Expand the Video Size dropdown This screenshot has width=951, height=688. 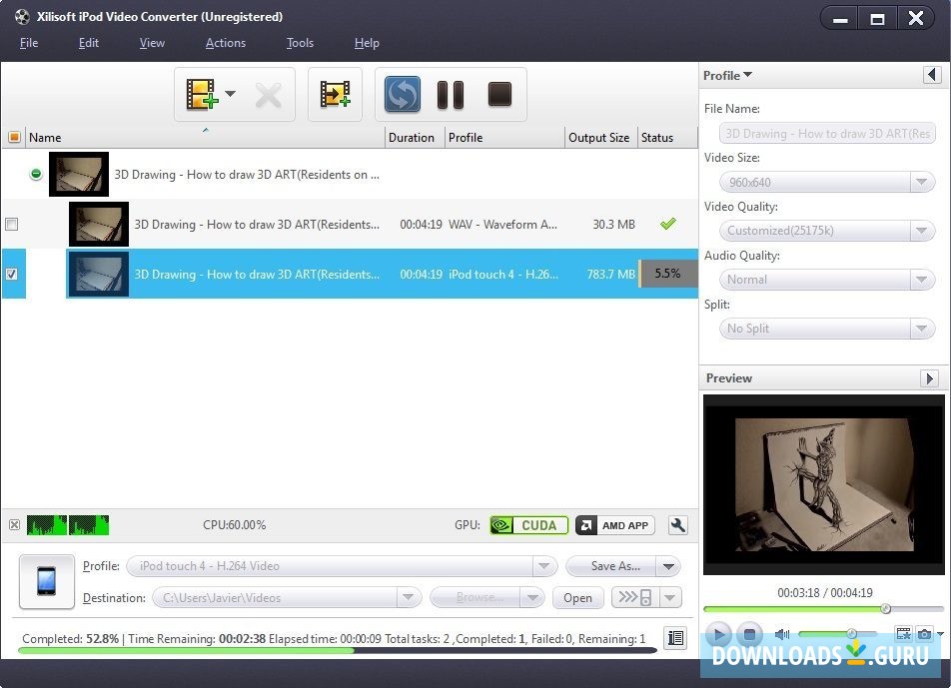pos(924,182)
